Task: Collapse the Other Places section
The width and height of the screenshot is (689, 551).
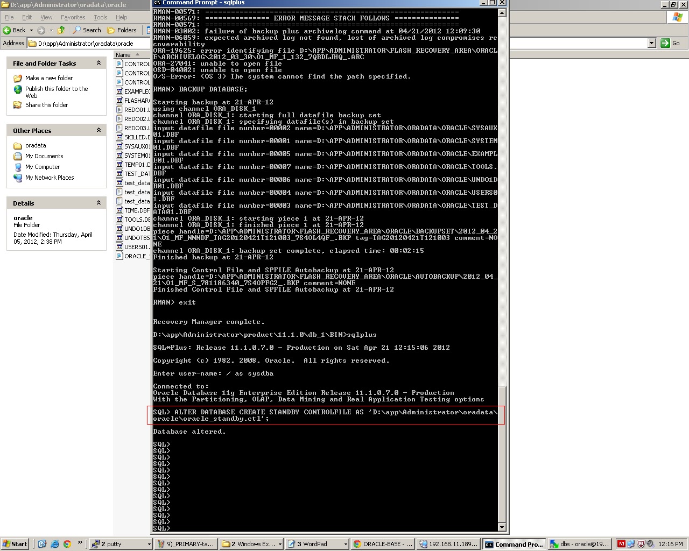Action: (98, 130)
